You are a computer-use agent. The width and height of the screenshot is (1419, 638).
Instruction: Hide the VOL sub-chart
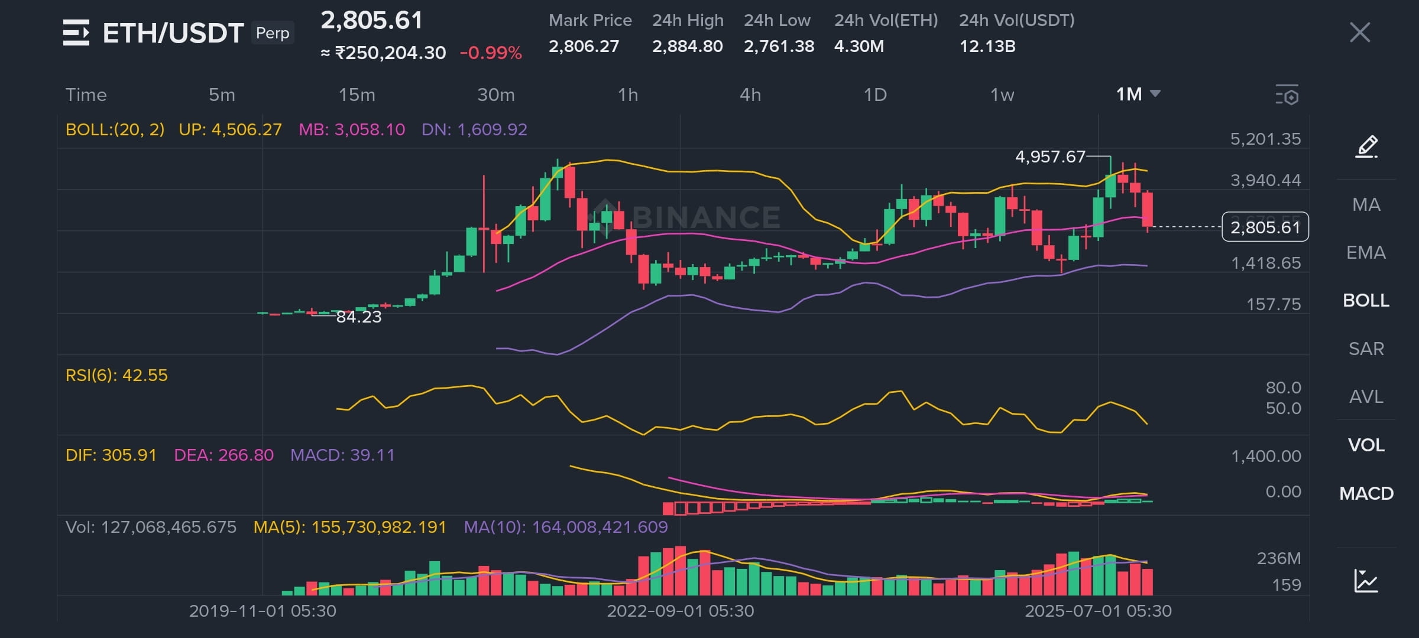tap(1366, 445)
